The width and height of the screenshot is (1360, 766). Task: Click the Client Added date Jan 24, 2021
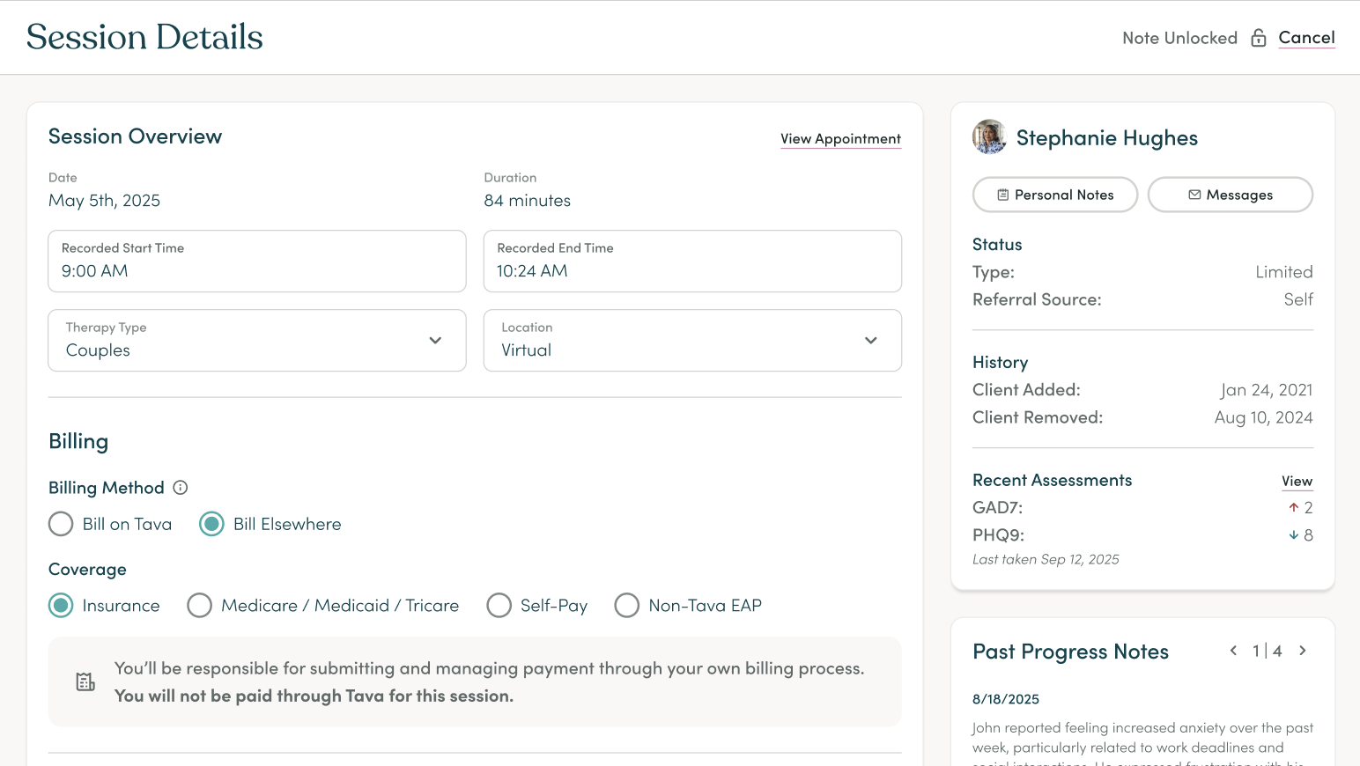point(1267,390)
